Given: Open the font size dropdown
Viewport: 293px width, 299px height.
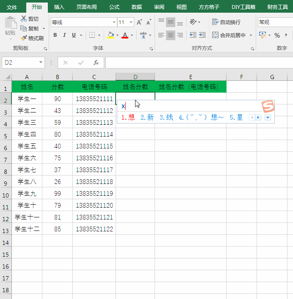Looking at the screenshot, I should tap(131, 22).
